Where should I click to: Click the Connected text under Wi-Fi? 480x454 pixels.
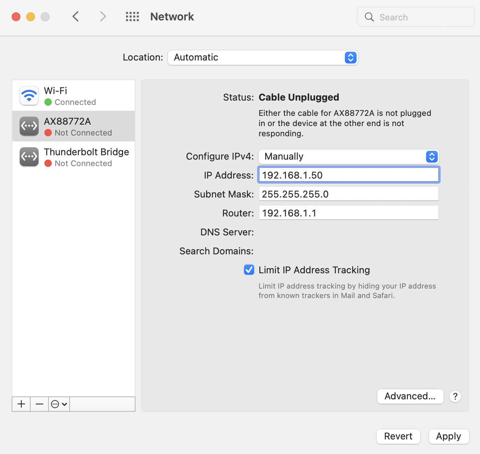point(75,102)
